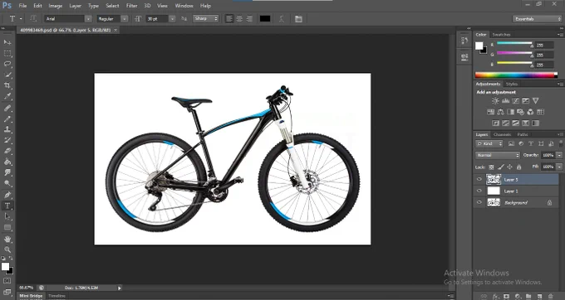This screenshot has width=565, height=300.
Task: Select the Path Selection tool
Action: pyautogui.click(x=7, y=216)
